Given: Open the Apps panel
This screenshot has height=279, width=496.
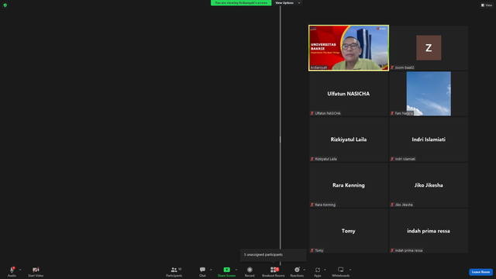Looking at the screenshot, I should (x=318, y=272).
